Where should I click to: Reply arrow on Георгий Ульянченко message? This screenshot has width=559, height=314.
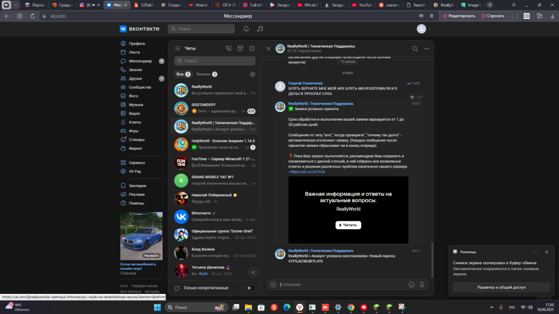pyautogui.click(x=412, y=97)
